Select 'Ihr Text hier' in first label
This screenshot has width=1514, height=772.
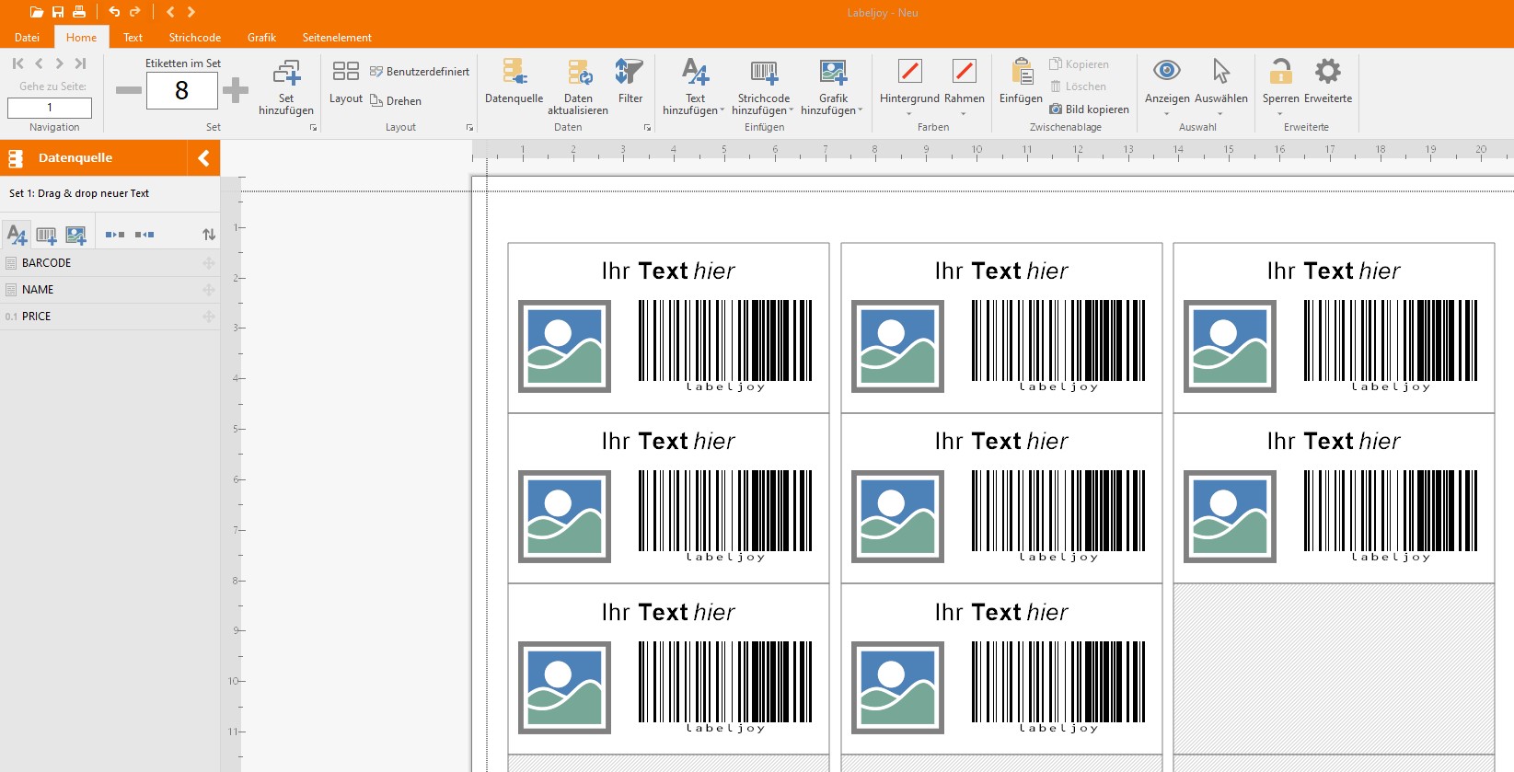(x=668, y=271)
